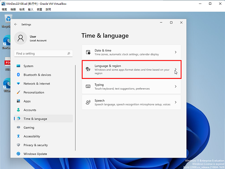Expand the Language & region chevron
This screenshot has width=225, height=169.
(x=175, y=69)
